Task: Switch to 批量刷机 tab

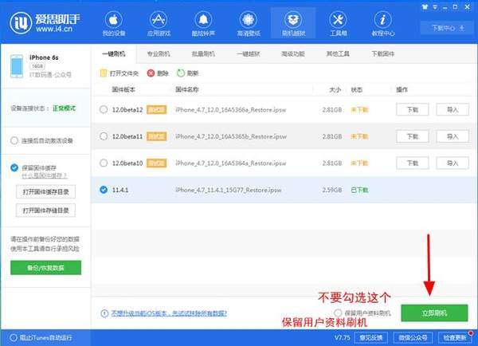Action: point(203,54)
